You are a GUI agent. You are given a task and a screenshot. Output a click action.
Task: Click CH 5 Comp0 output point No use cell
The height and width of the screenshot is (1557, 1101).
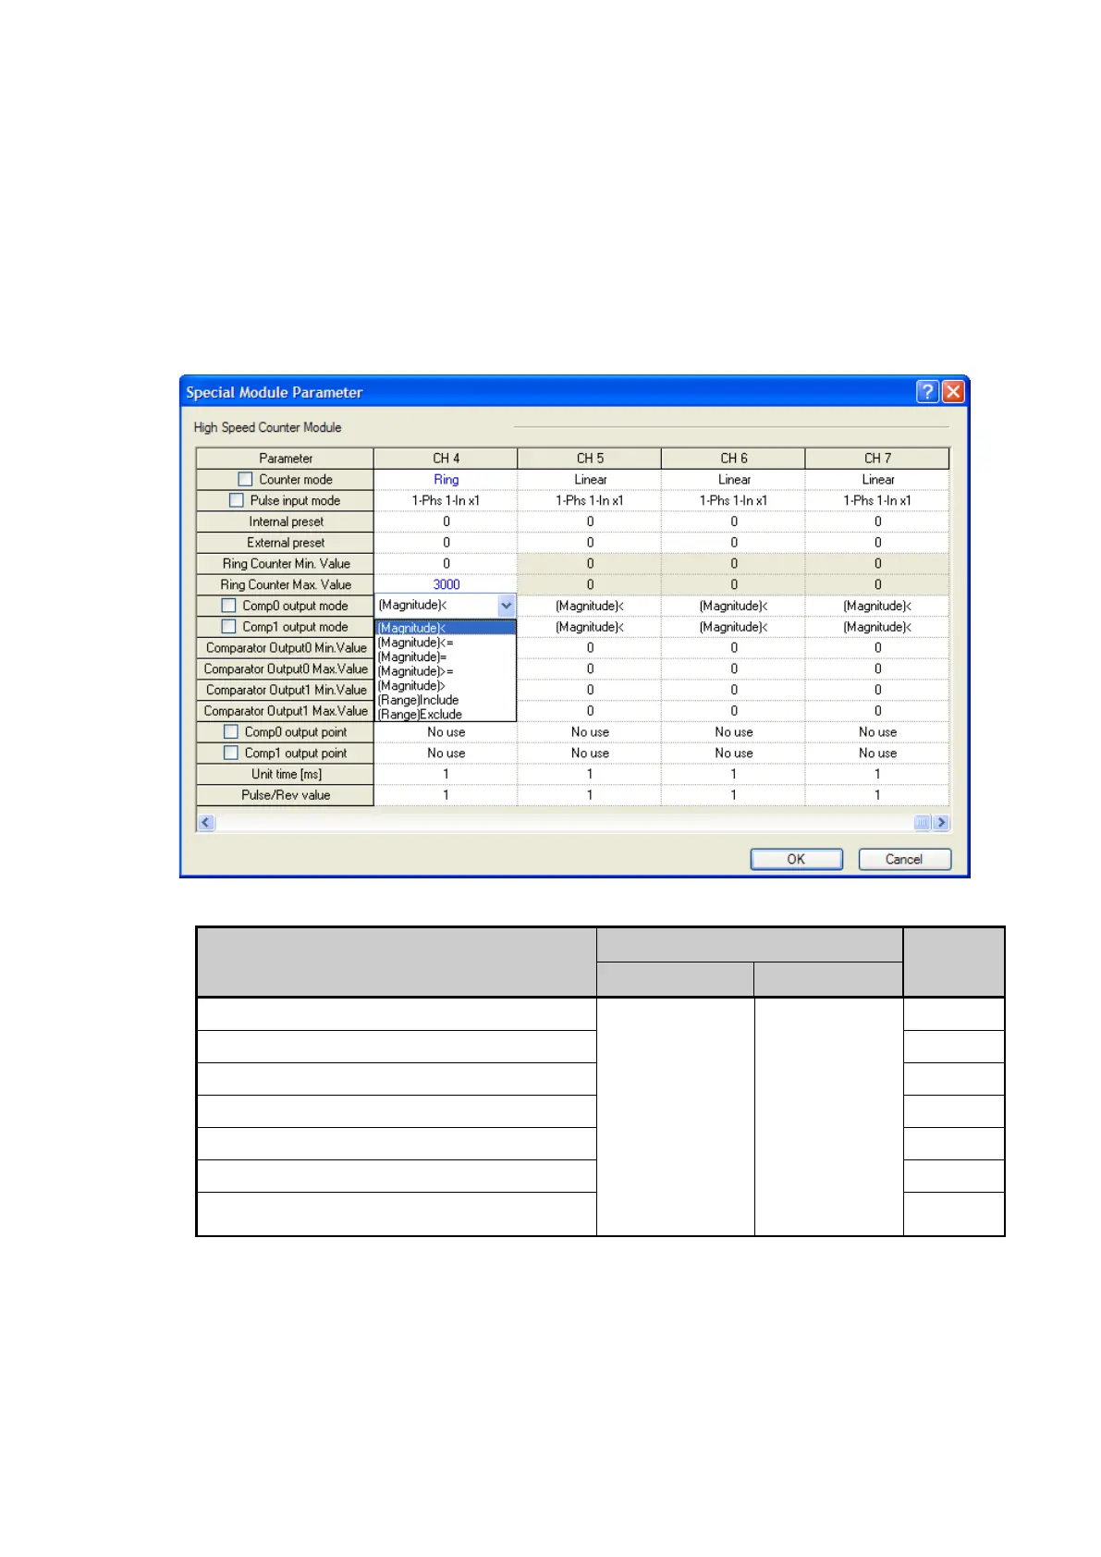pyautogui.click(x=590, y=732)
